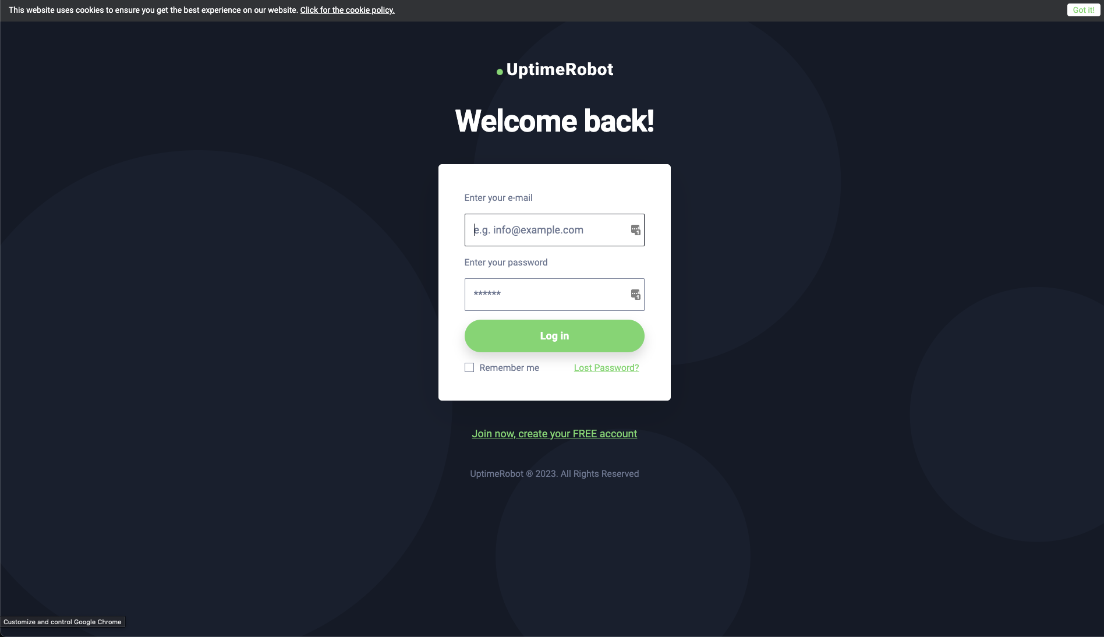Screen dimensions: 1104x637
Task: Click the UptimeRobot logo text
Action: 560,69
